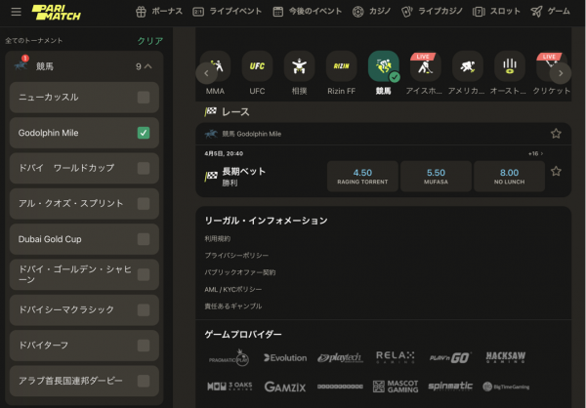Click the レース section heading
586x408 pixels.
(x=235, y=111)
